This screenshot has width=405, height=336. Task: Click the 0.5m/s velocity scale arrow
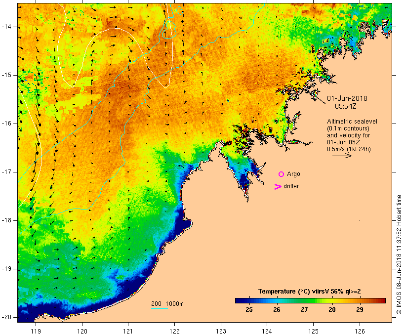[x=342, y=156]
